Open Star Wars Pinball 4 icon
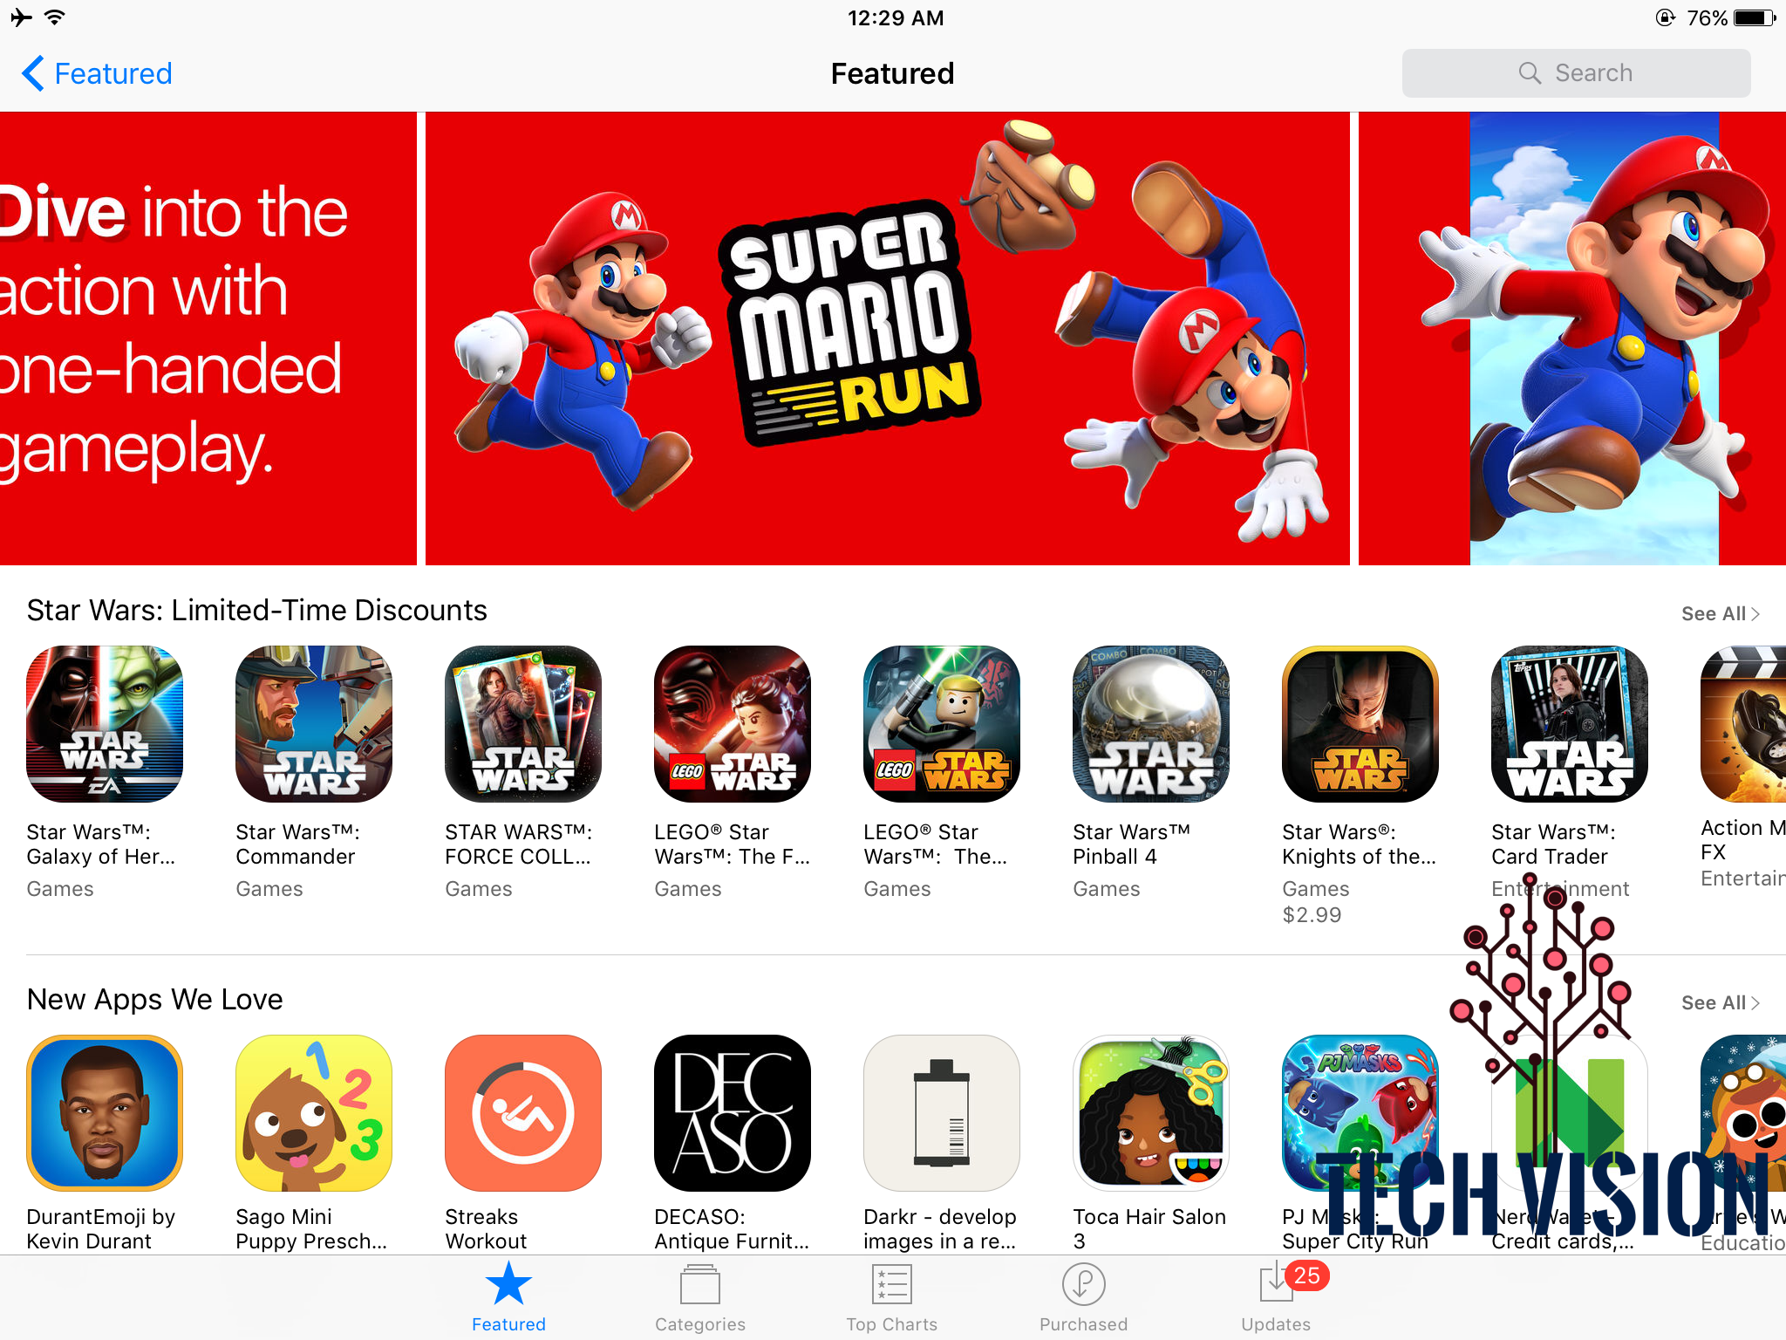The image size is (1786, 1340). 1151,724
